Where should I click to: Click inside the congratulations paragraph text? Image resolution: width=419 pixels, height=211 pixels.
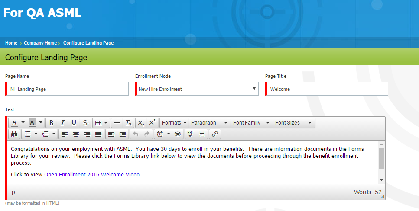pos(187,156)
